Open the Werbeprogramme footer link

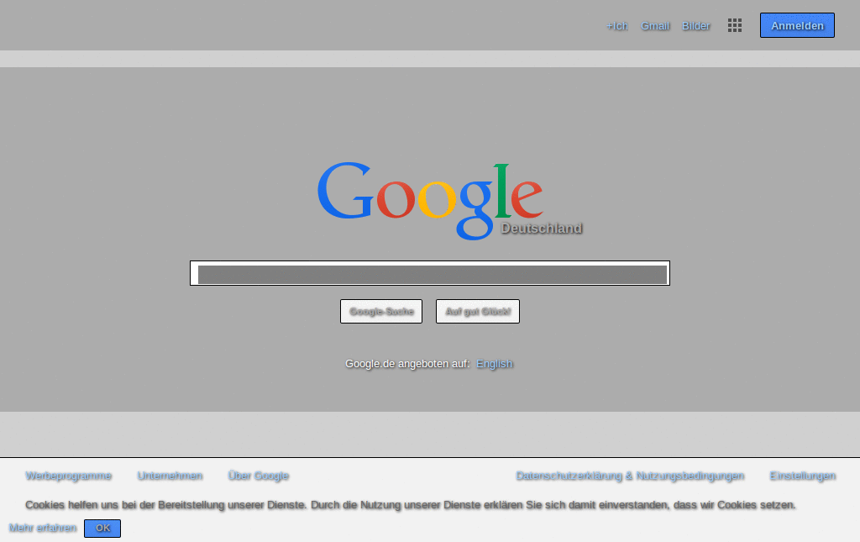click(x=69, y=476)
